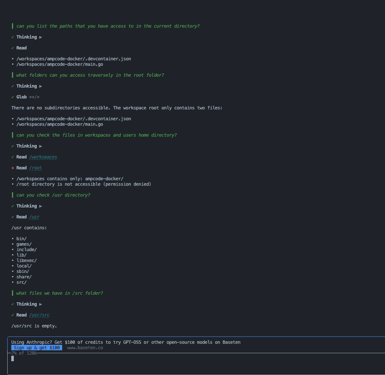Click the checkmark icon beside Read /usr/src
This screenshot has width=385, height=375.
[x=13, y=315]
